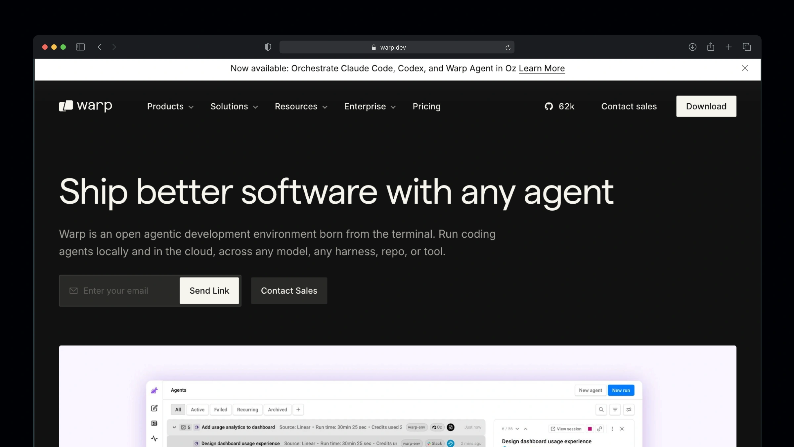
Task: Dismiss the announcement banner
Action: point(745,68)
